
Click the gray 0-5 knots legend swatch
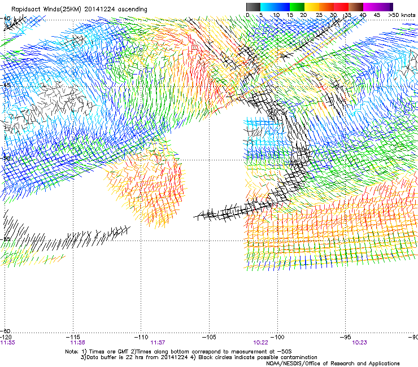point(253,7)
